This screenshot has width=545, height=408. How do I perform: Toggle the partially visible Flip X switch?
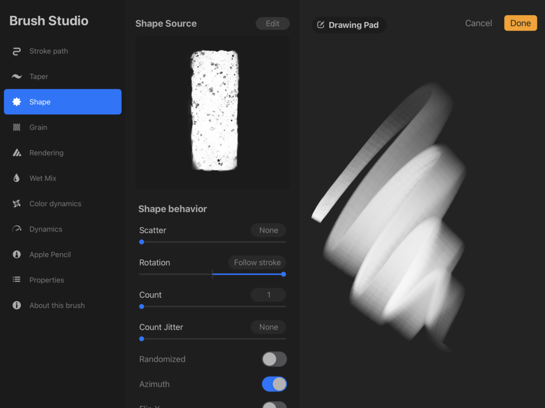274,405
